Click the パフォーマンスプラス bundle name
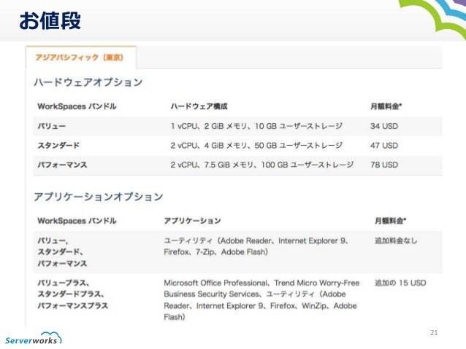Screen dimensions: 466x349 click(73, 306)
